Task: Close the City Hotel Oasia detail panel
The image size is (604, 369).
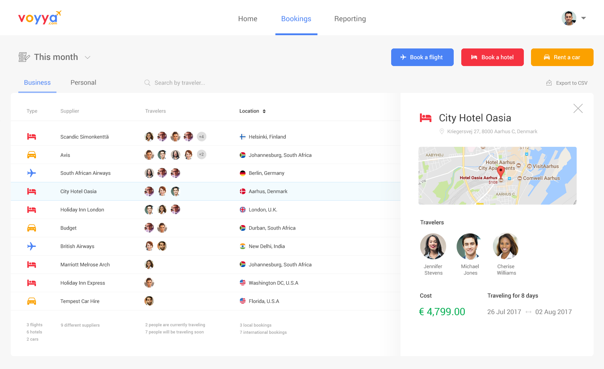Action: [x=578, y=108]
